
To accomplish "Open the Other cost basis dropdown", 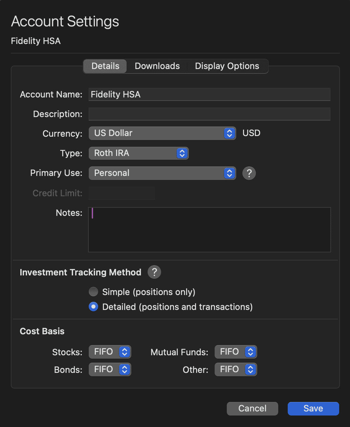I will point(236,369).
